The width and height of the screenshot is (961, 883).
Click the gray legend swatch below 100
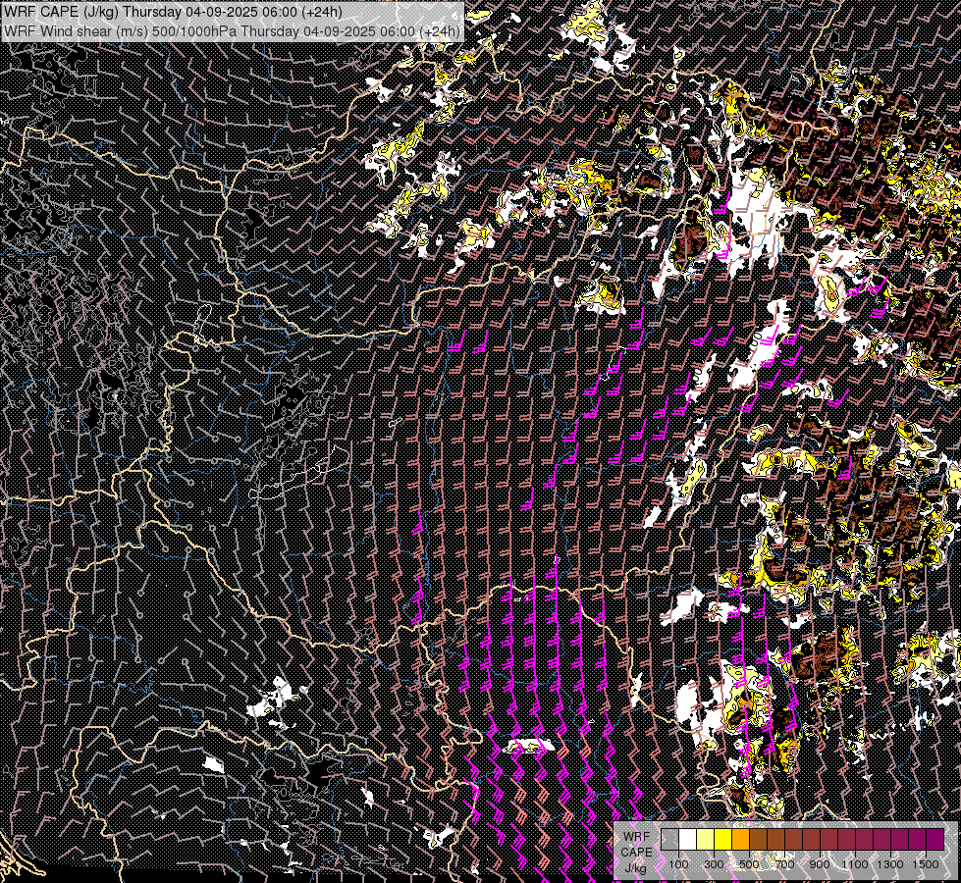coord(669,839)
